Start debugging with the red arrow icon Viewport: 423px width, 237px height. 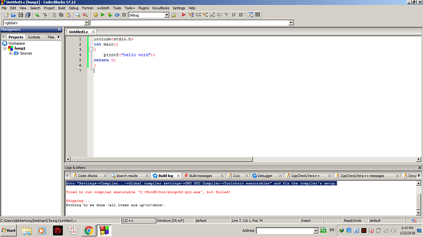click(x=184, y=15)
